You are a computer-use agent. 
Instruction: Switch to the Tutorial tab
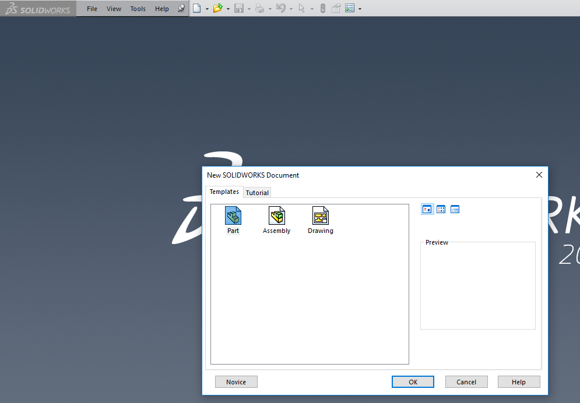point(257,192)
